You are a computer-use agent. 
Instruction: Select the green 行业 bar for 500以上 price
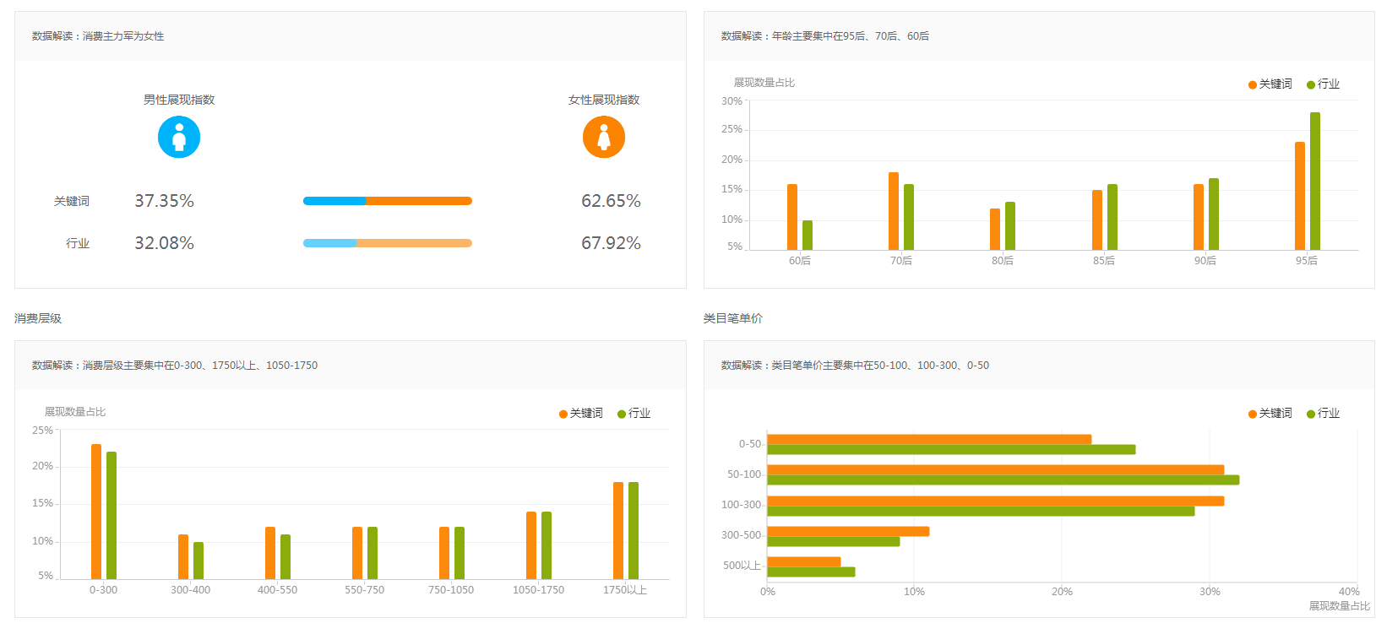pyautogui.click(x=811, y=572)
